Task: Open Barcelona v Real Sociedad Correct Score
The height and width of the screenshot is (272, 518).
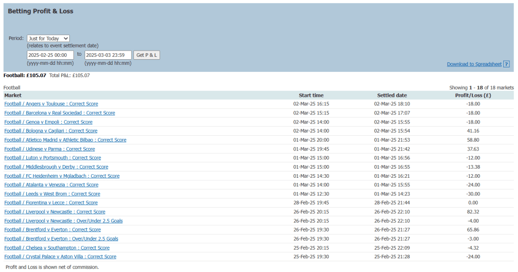Action: [60, 113]
